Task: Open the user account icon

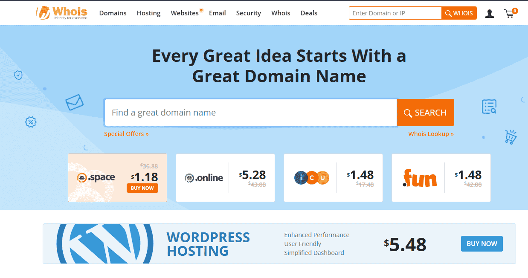Action: point(490,14)
